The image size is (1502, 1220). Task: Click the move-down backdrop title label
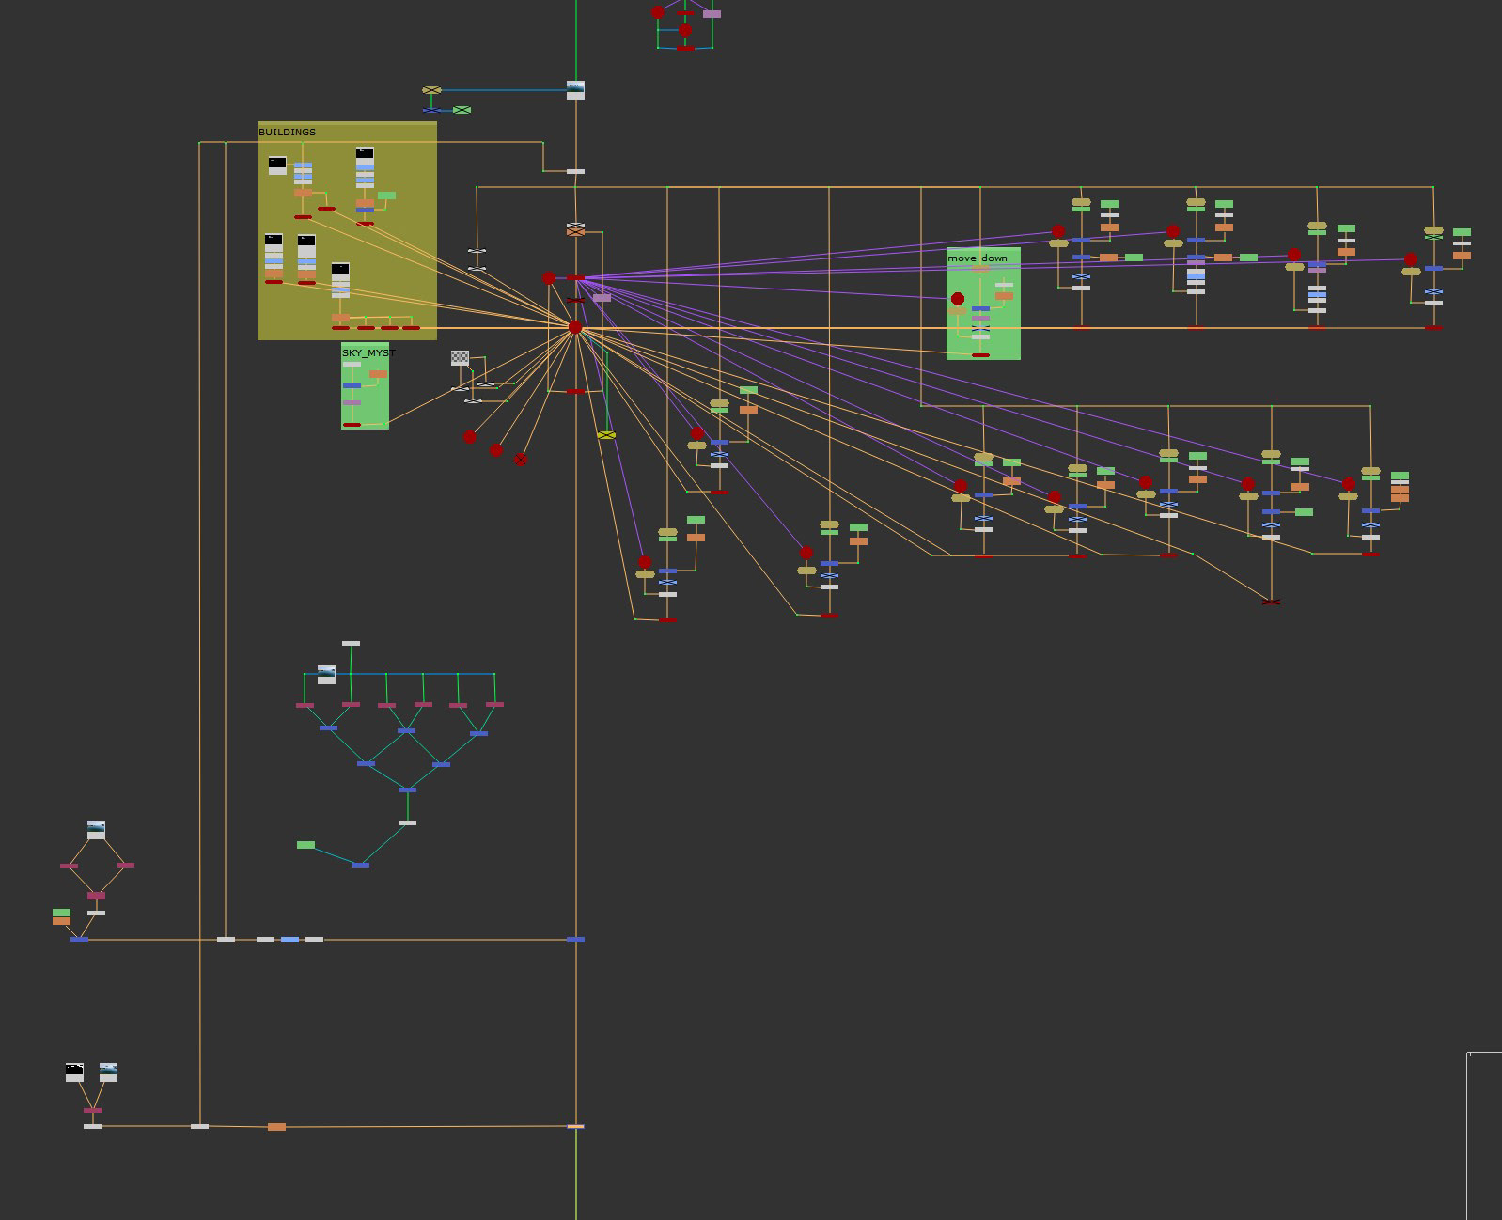click(x=978, y=258)
